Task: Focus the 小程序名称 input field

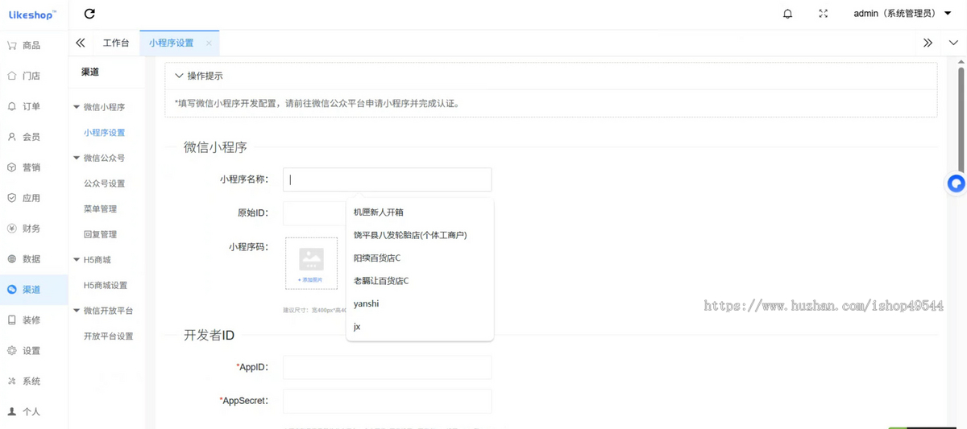Action: click(x=387, y=179)
